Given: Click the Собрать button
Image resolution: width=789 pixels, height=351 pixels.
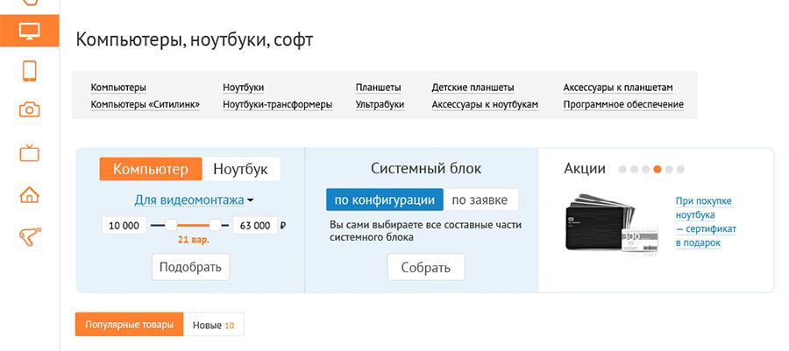Looking at the screenshot, I should tap(425, 267).
